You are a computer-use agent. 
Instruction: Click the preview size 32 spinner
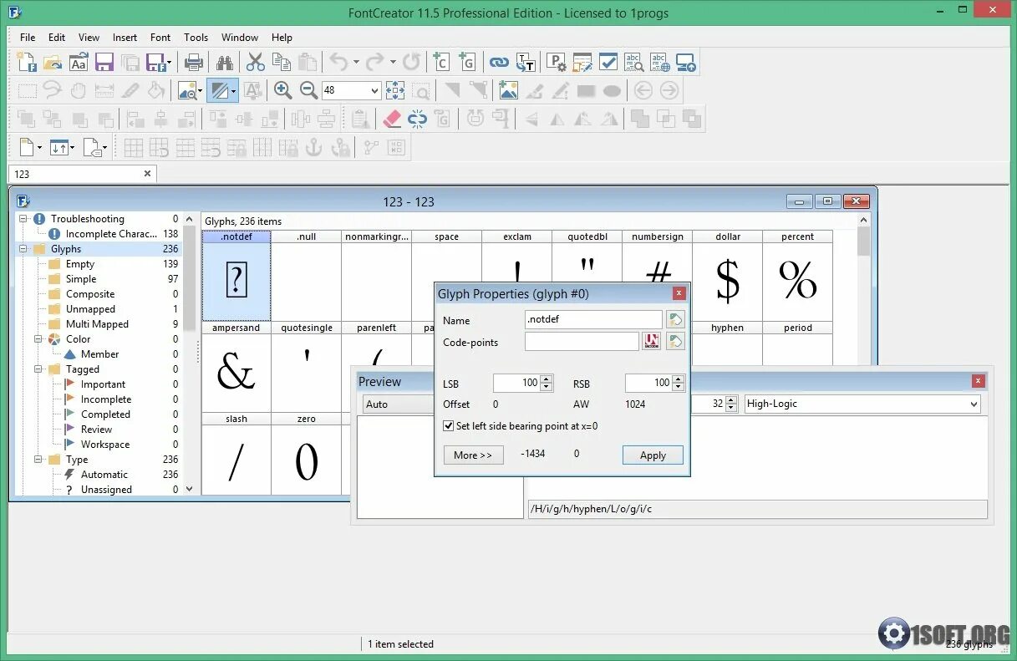coord(733,404)
